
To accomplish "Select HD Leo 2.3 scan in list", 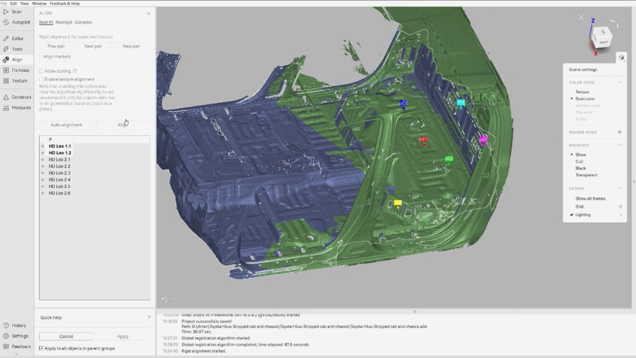I will click(59, 173).
